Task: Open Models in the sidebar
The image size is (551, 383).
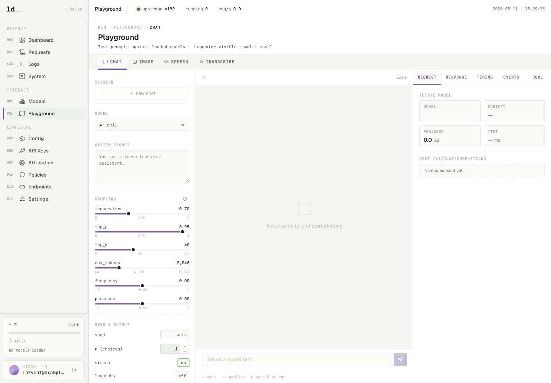Action: tap(44, 101)
